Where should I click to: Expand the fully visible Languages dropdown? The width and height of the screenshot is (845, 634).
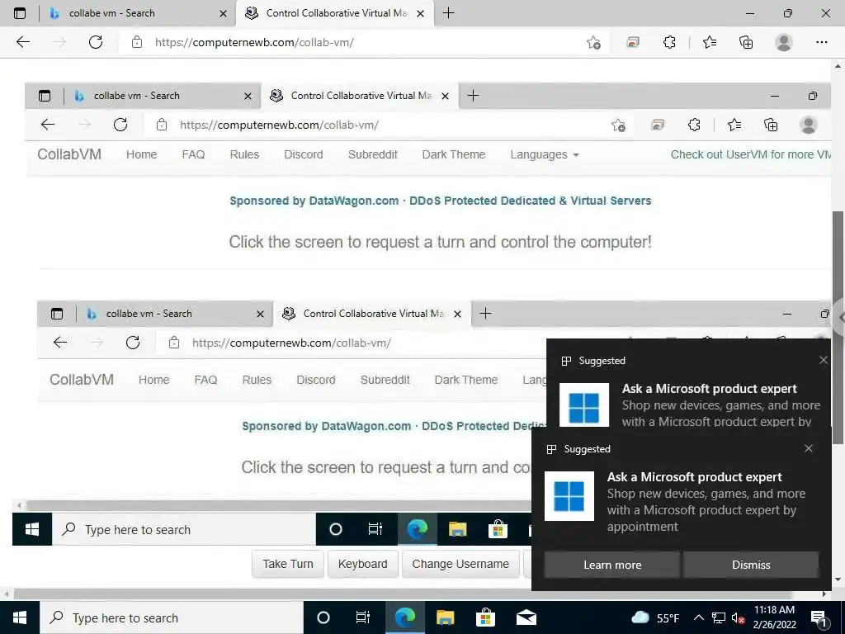pos(545,154)
